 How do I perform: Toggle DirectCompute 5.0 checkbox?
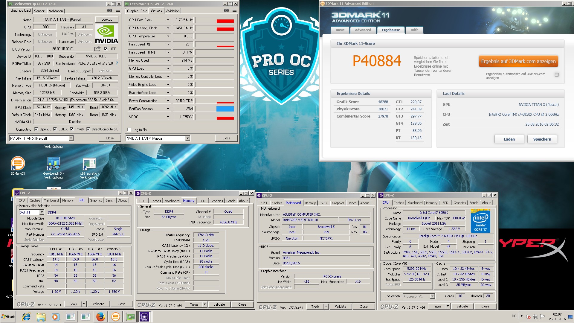click(88, 129)
